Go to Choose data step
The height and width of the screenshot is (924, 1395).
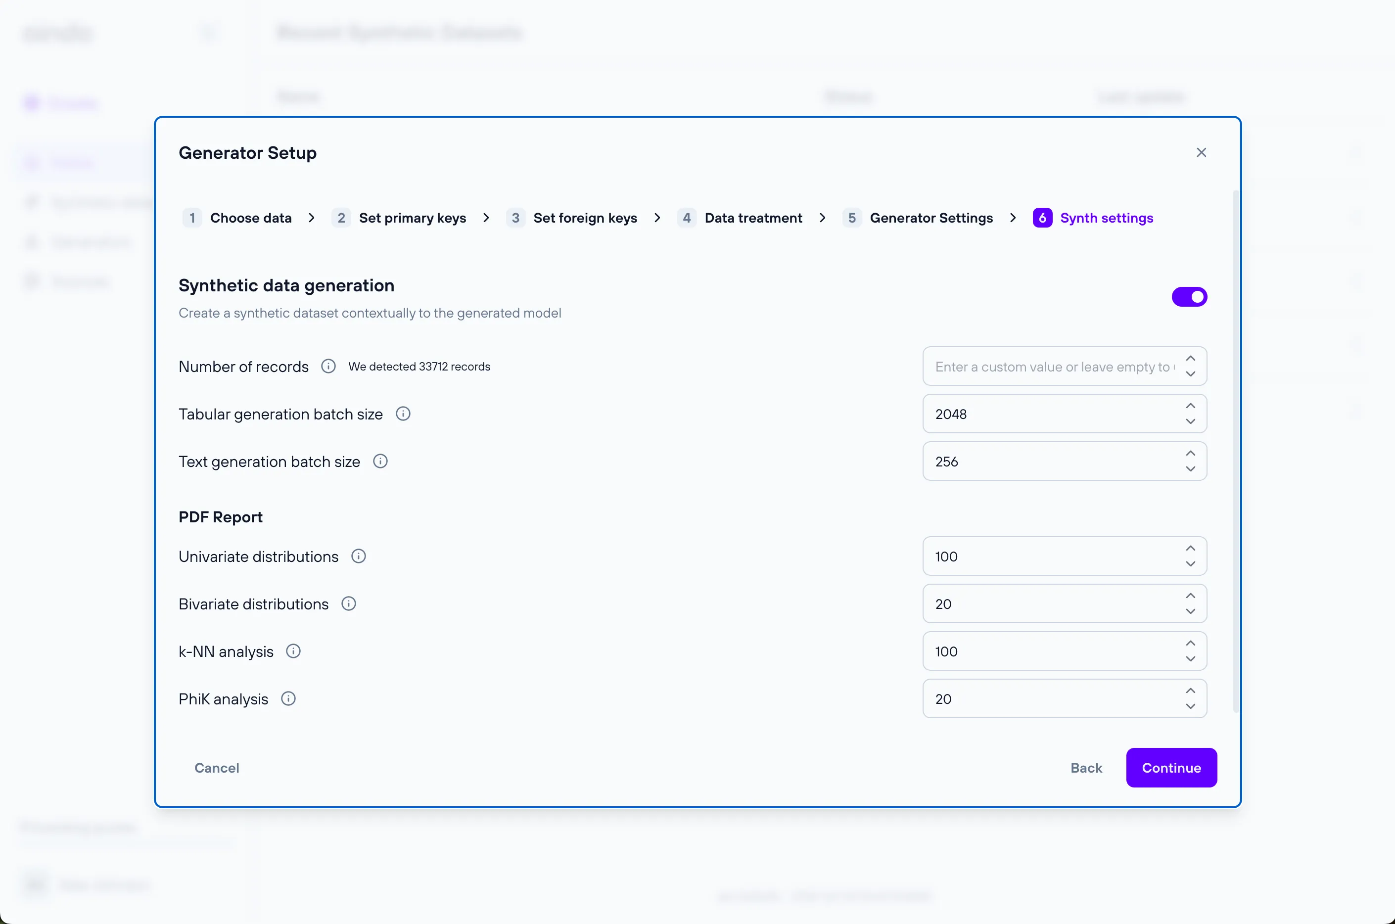(x=250, y=218)
